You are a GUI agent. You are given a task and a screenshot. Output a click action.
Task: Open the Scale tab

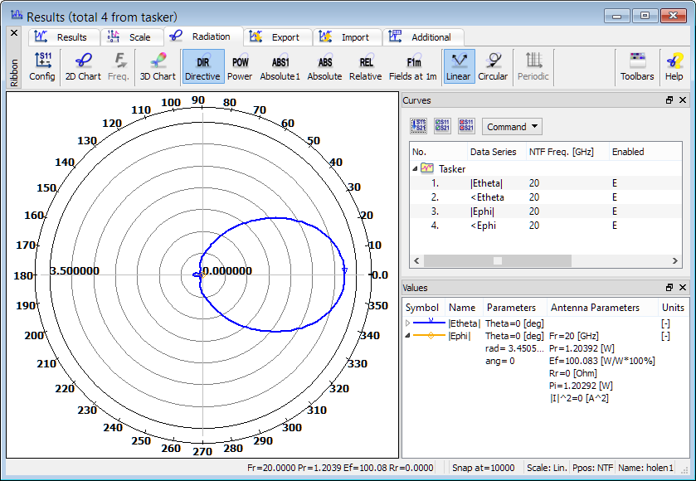point(131,37)
